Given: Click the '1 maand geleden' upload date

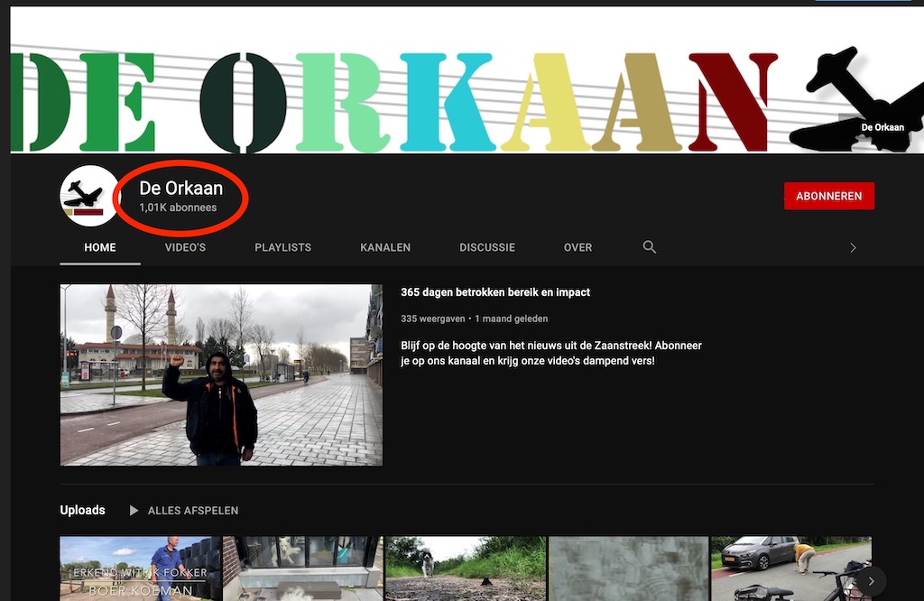Looking at the screenshot, I should tap(512, 319).
